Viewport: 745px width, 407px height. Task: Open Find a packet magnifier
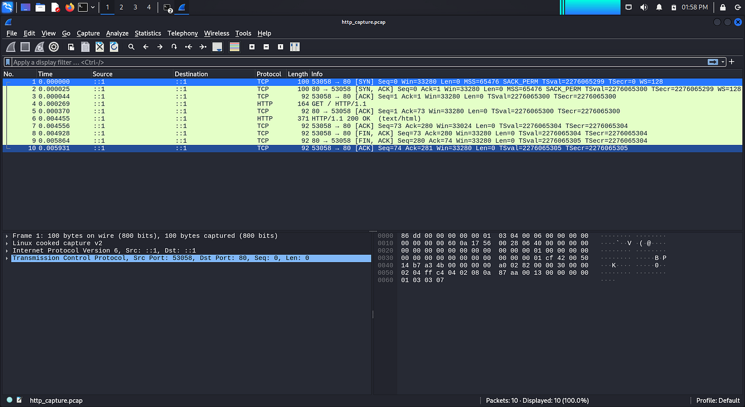click(131, 47)
